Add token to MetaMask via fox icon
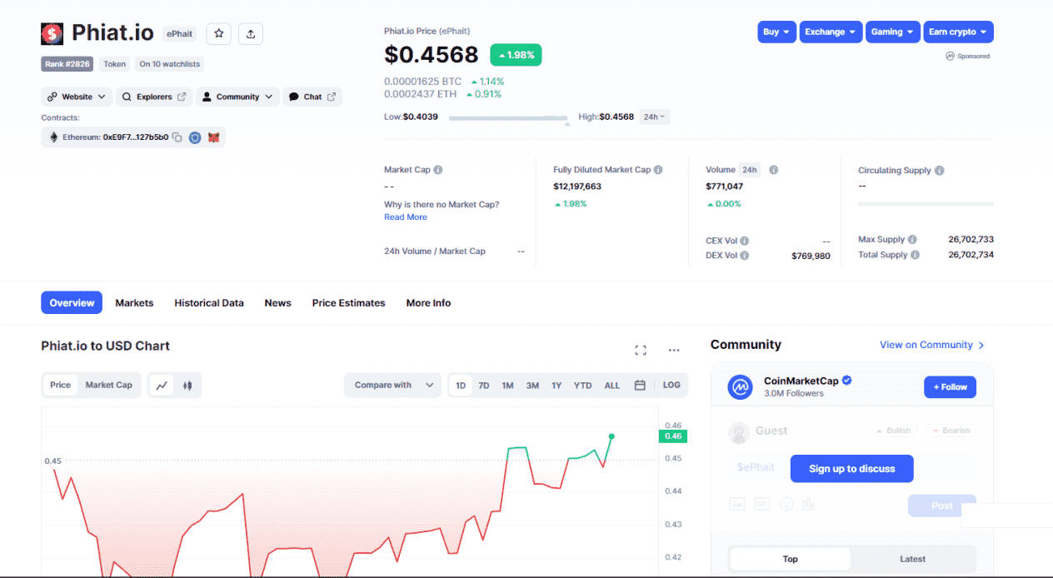1053x578 pixels. 213,137
